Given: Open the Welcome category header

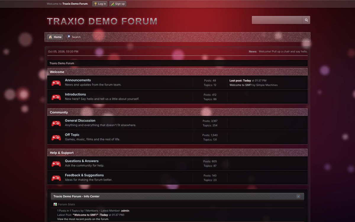Looking at the screenshot, I should pos(57,72).
